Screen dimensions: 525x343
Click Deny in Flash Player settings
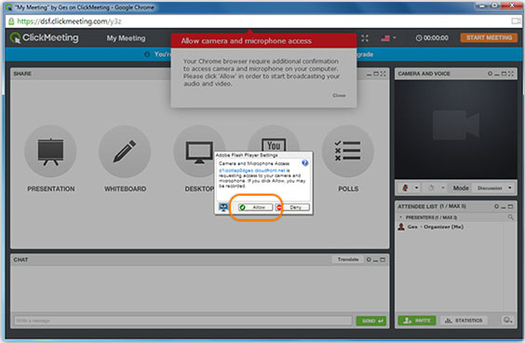(292, 207)
